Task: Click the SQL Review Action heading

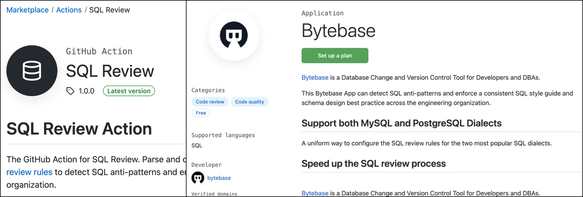Action: coord(79,129)
